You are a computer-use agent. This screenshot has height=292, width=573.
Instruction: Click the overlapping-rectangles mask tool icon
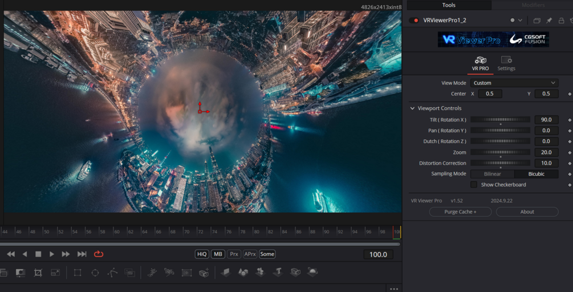130,273
